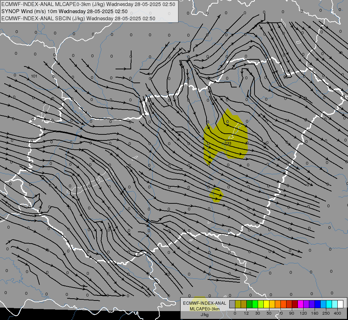
Task: Click the 101 value on the map
Action: (34, 76)
